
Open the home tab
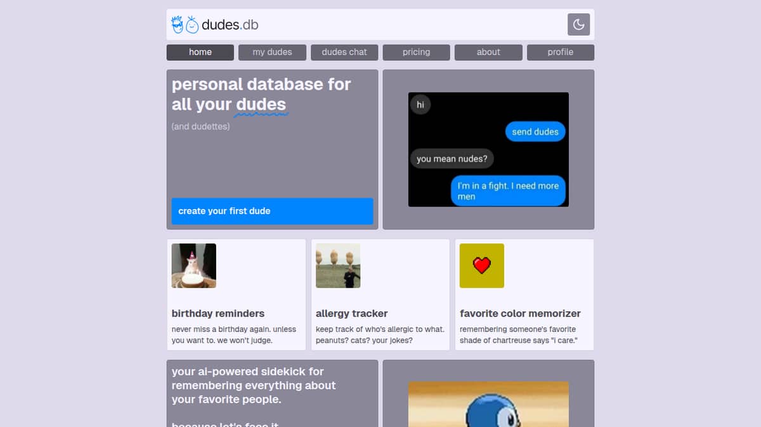click(200, 53)
